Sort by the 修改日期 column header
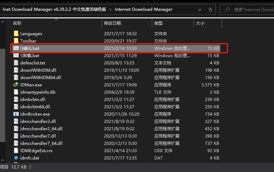 point(112,23)
